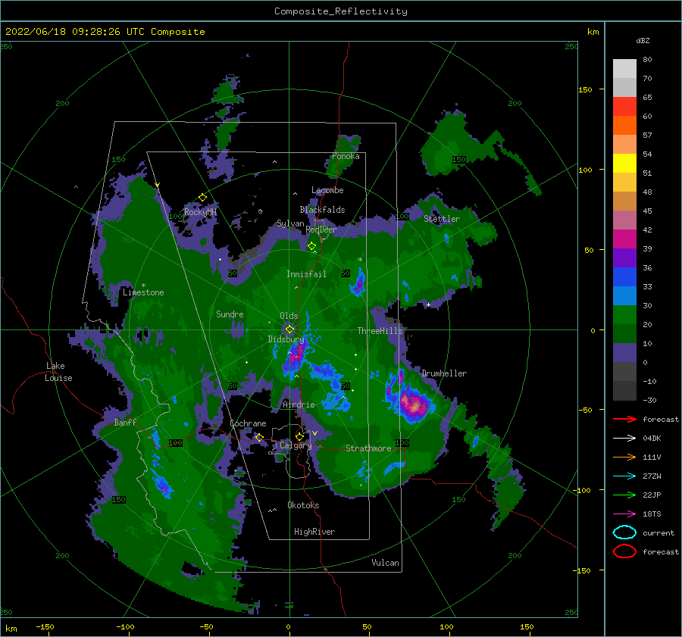
Task: Click the cyan current ellipse icon
Action: coord(624,532)
